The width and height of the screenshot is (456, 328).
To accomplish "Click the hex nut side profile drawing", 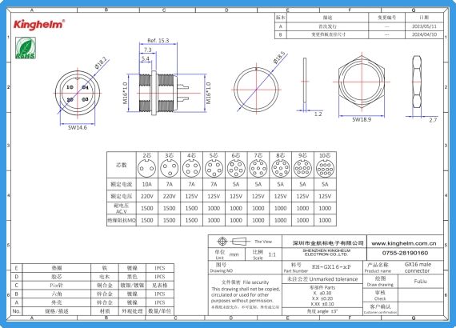I will coord(417,82).
